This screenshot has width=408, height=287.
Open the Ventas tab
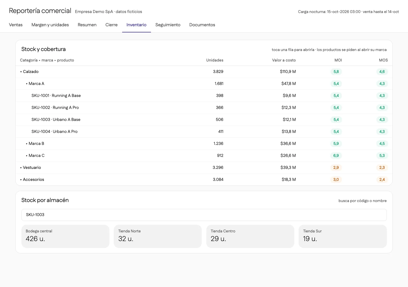(16, 25)
